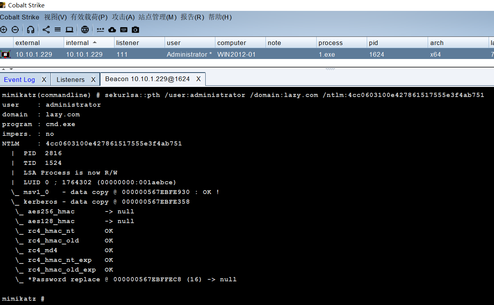Switch to pivot graph view icon

point(46,29)
